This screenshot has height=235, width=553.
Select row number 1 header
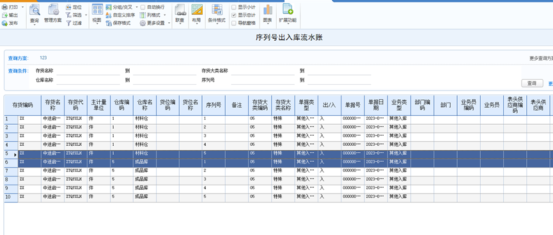11,120
